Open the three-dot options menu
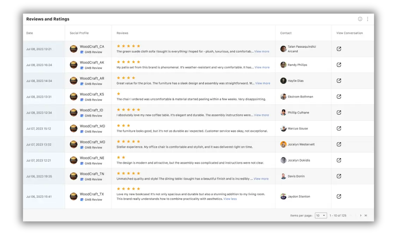This screenshot has height=235, width=397. point(367,19)
